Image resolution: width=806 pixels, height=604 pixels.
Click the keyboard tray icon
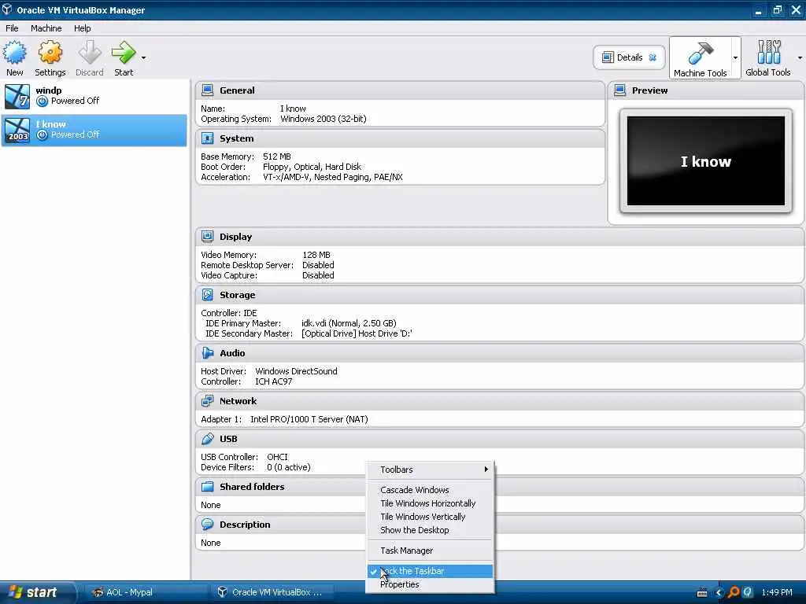702,593
